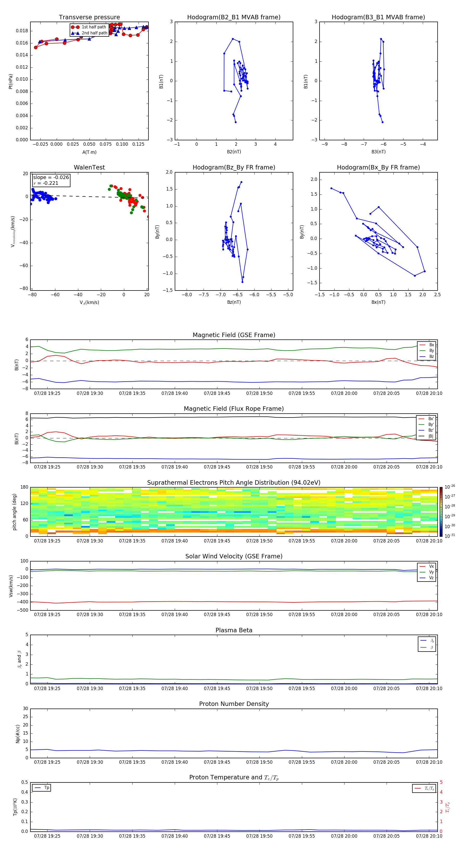The height and width of the screenshot is (859, 468).
Task: Click the Te/Tp legend entry
Action: pos(424,788)
